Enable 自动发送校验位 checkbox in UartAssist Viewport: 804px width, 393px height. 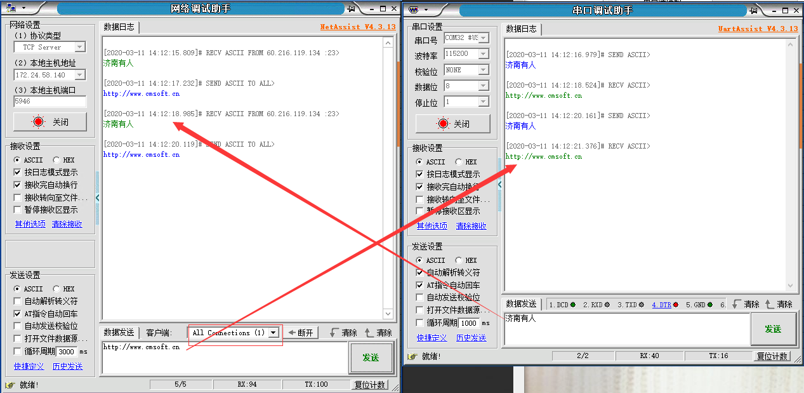pyautogui.click(x=419, y=297)
